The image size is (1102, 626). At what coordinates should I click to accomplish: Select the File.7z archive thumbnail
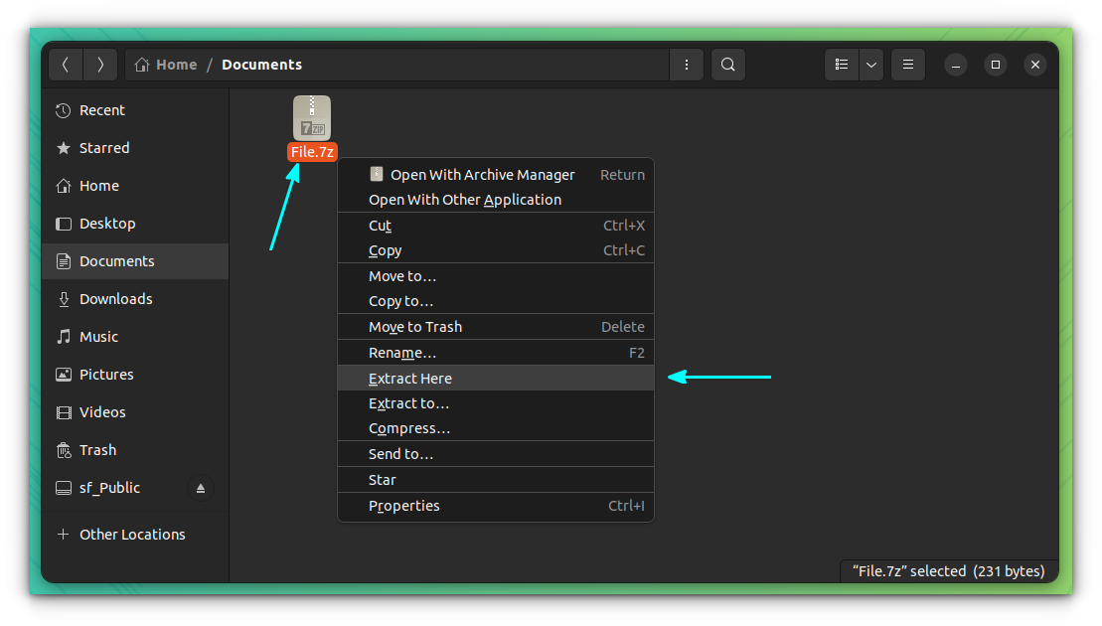[311, 116]
